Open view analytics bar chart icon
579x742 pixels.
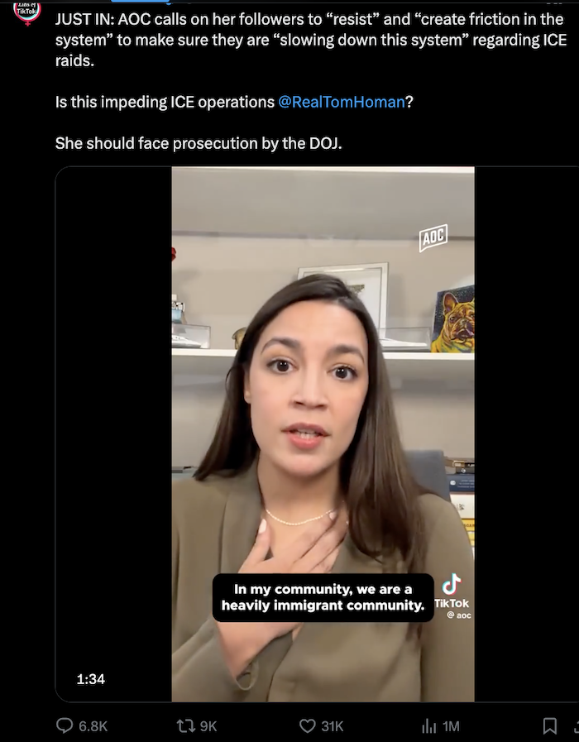(x=429, y=726)
